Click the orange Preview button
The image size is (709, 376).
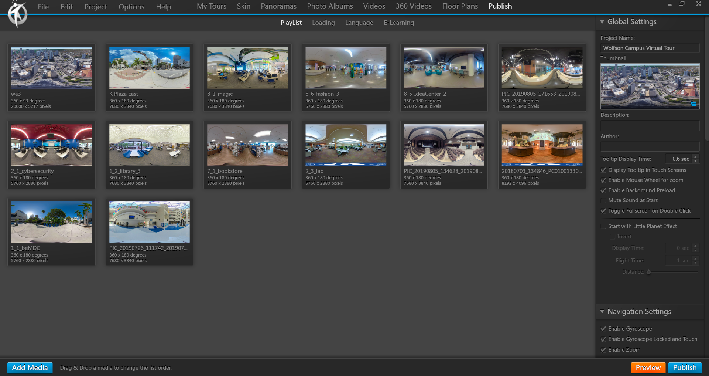648,367
